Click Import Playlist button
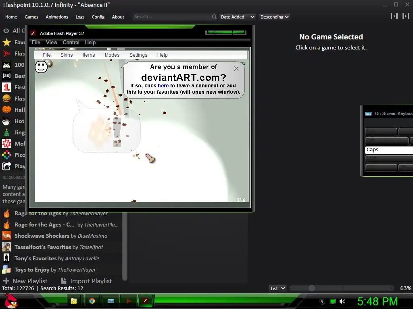The width and height of the screenshot is (413, 309). [x=86, y=281]
